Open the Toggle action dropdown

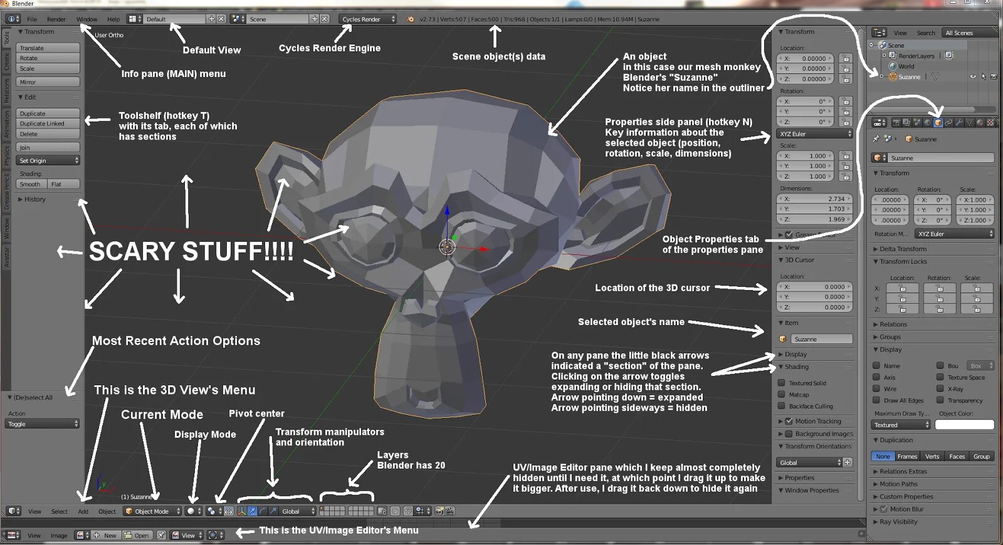coord(43,424)
